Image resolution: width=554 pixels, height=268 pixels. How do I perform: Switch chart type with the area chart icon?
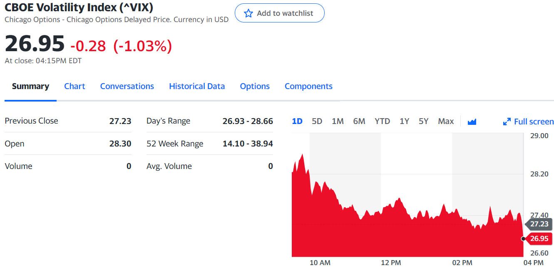coord(472,122)
